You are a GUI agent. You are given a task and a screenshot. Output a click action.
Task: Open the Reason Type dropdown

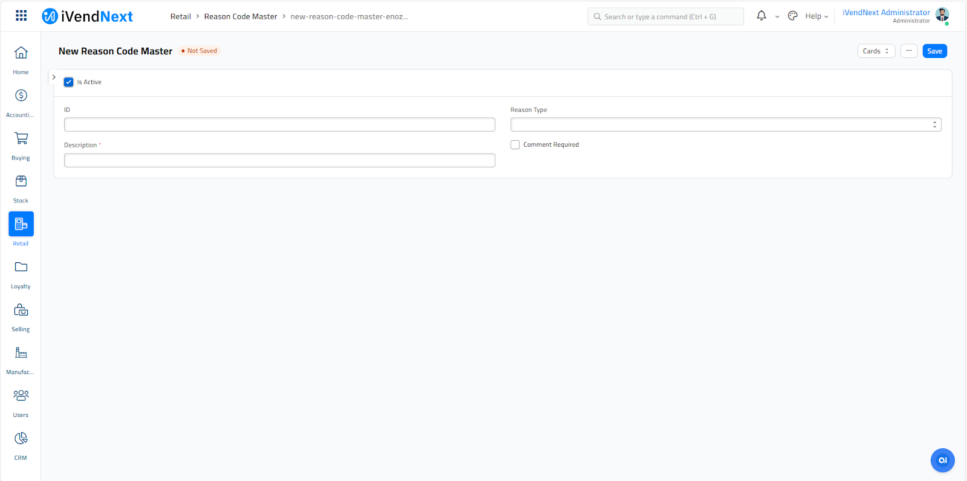725,125
